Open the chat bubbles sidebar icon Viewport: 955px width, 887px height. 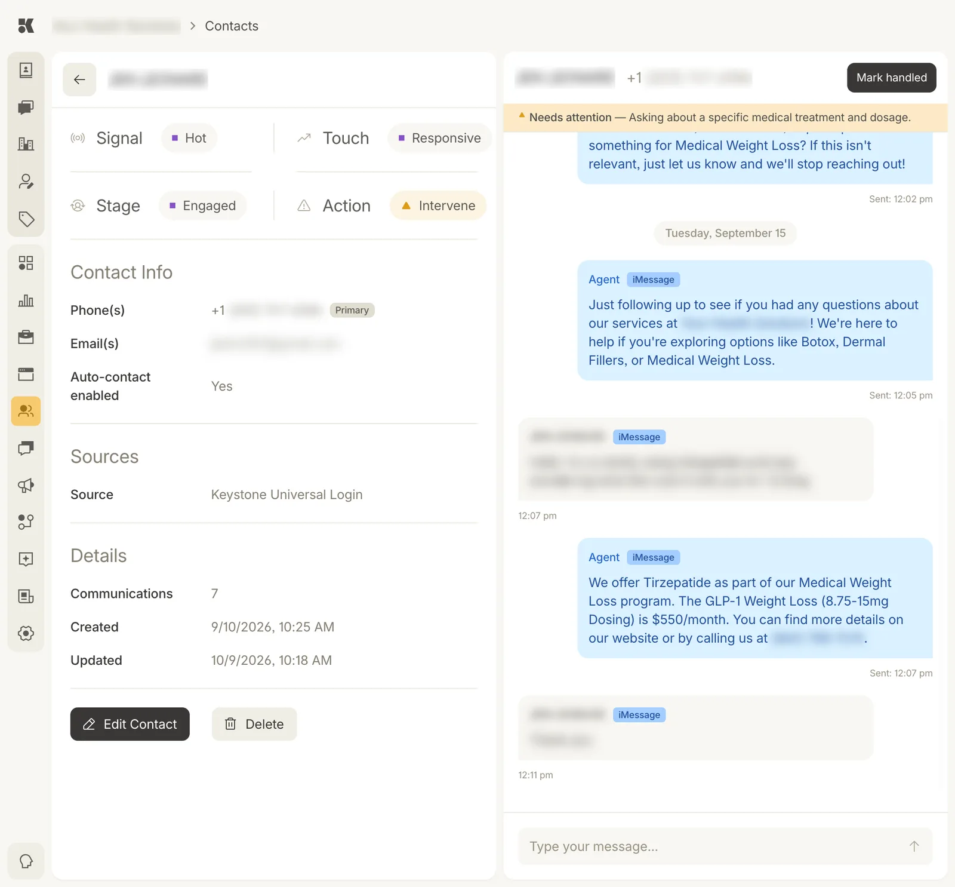(x=26, y=108)
